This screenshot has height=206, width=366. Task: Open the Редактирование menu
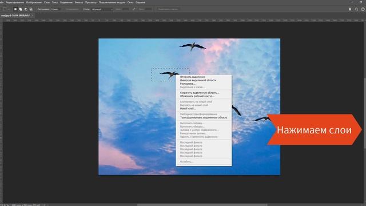[x=15, y=2]
